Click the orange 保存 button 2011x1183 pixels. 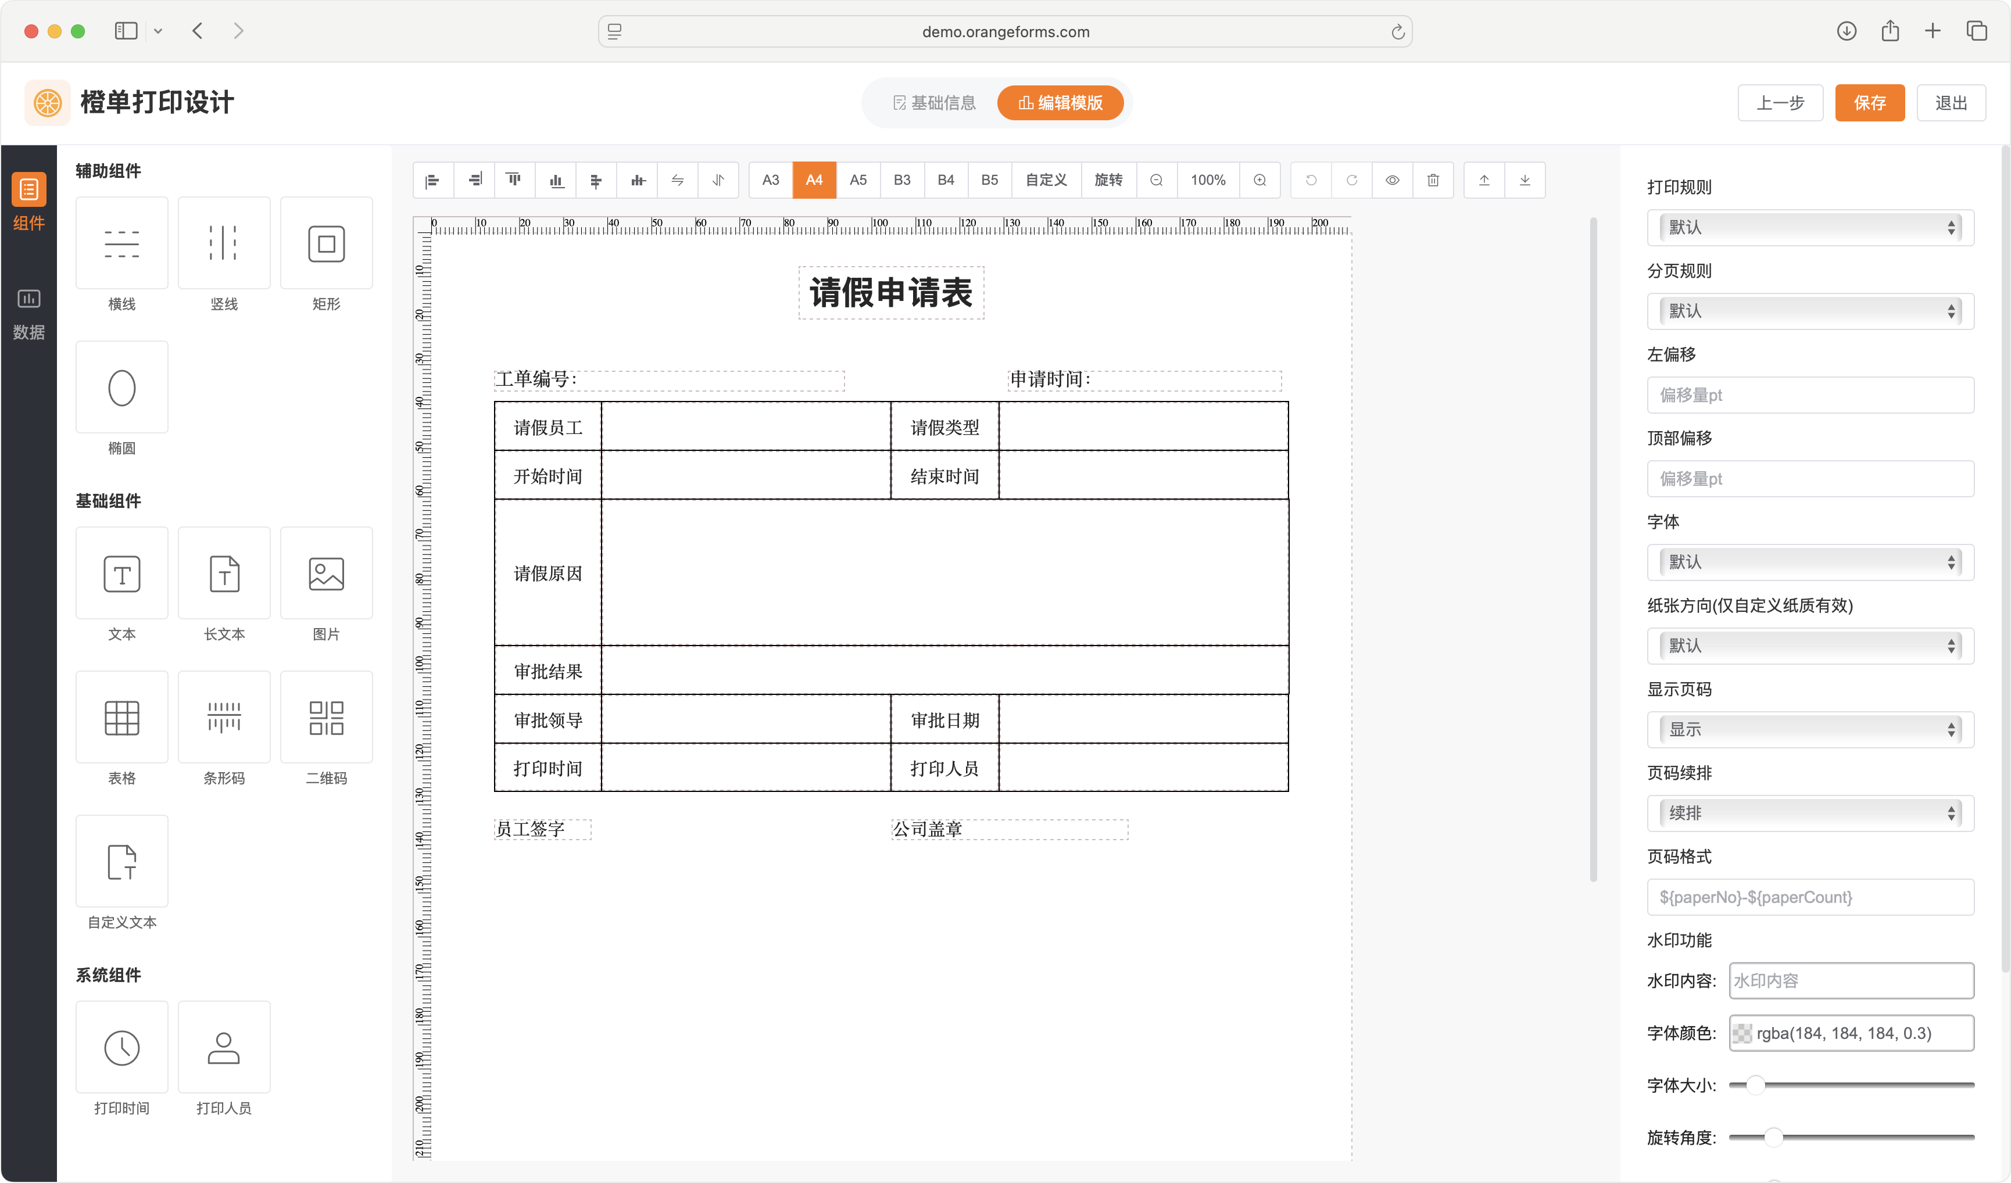[x=1869, y=103]
